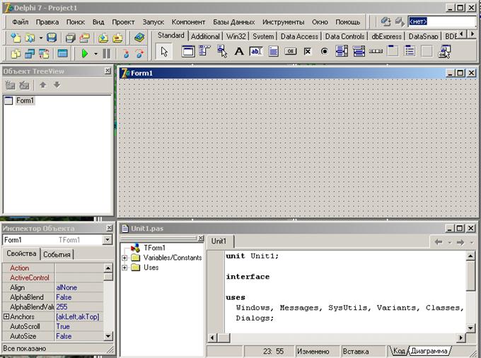481x358 pixels.
Task: Select the GroupBox component icon
Action: tap(393, 51)
